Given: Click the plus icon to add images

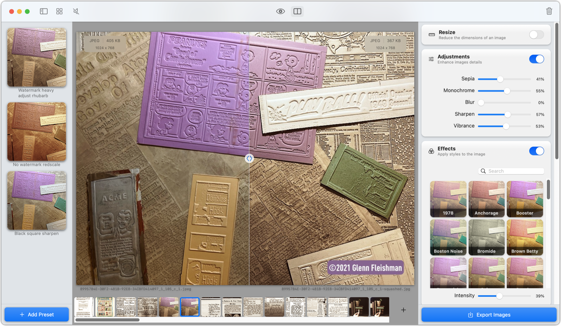Looking at the screenshot, I should click(403, 310).
